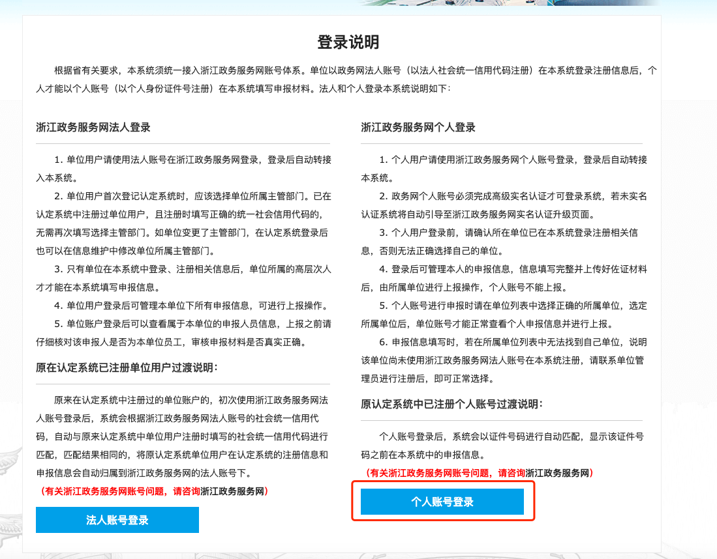Click intro paragraph starting 根据省有关要求

[346, 79]
